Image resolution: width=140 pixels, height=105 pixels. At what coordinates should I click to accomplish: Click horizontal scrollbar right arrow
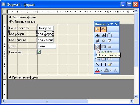(131, 101)
